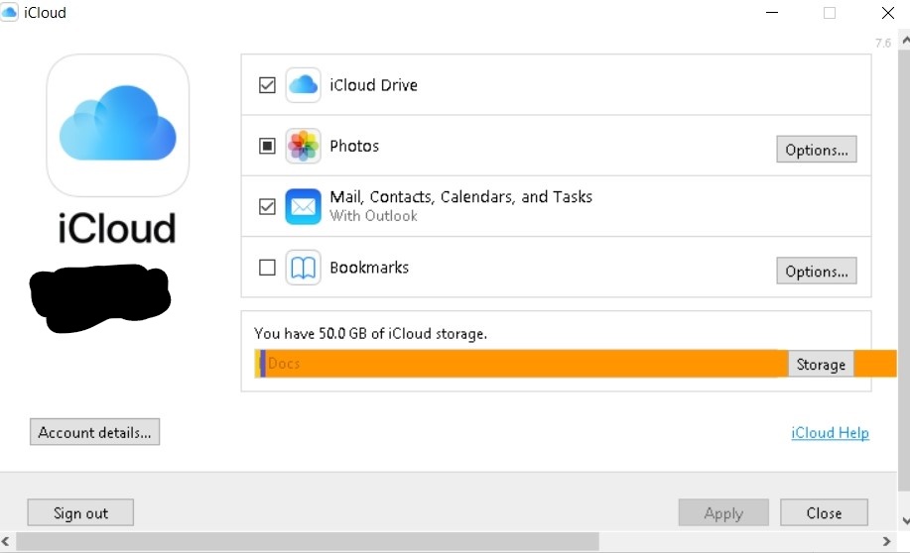The width and height of the screenshot is (910, 553).
Task: Click the large iCloud logo
Action: pyautogui.click(x=118, y=125)
